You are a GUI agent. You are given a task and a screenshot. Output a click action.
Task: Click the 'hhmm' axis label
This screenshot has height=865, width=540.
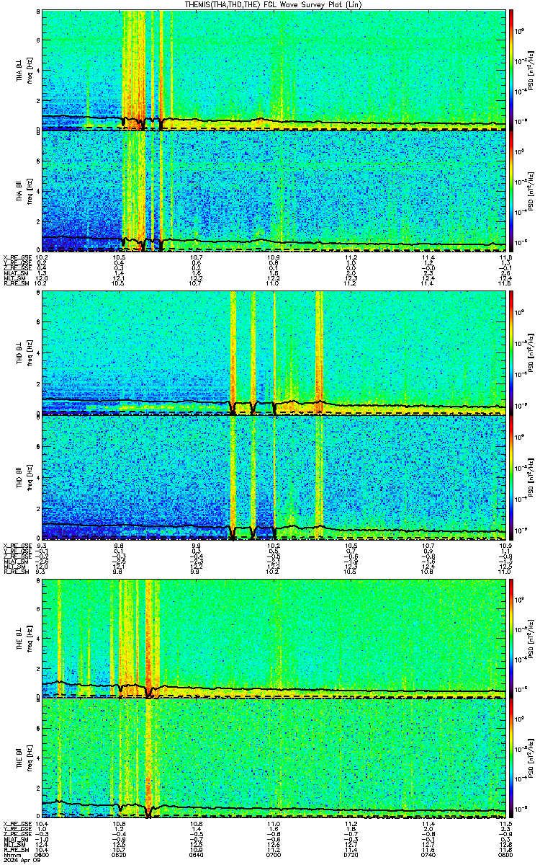tap(11, 855)
